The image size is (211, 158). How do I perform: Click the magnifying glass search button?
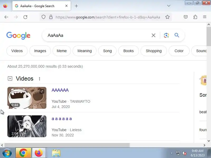click(177, 35)
